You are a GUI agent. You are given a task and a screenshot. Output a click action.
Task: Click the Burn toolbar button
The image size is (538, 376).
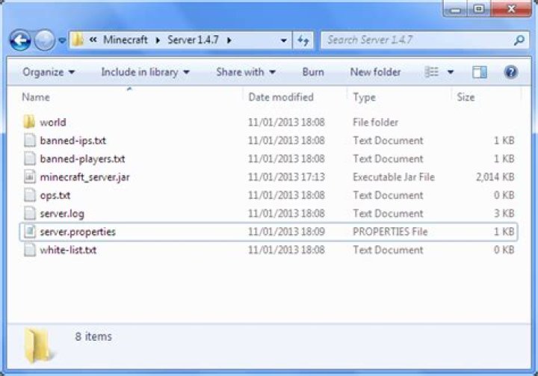[313, 72]
